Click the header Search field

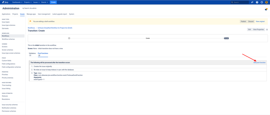tap(239, 2)
